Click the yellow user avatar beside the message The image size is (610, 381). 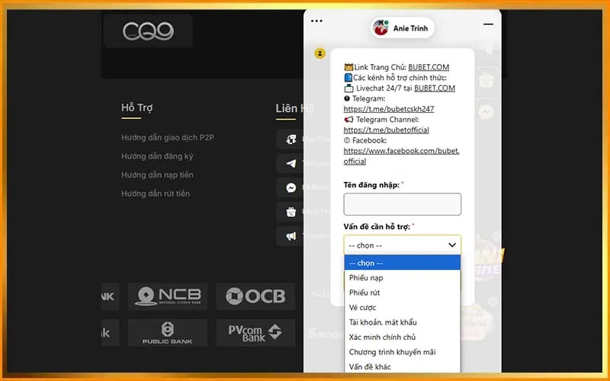point(319,53)
